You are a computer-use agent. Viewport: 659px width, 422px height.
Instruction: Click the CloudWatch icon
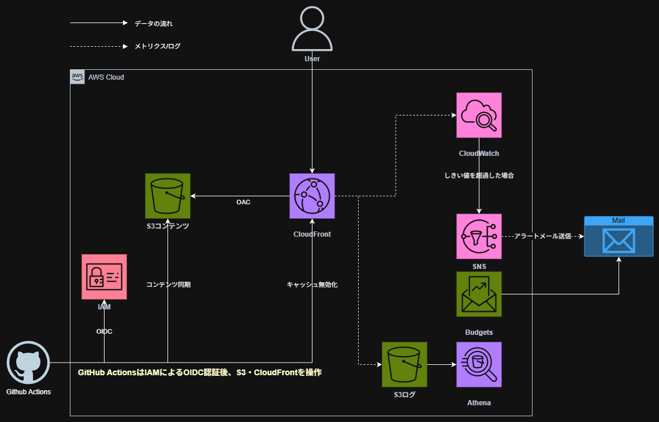pyautogui.click(x=479, y=115)
